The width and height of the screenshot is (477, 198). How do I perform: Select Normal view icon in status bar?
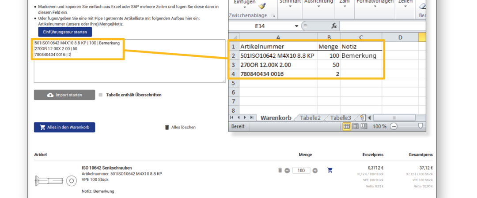pyautogui.click(x=347, y=126)
